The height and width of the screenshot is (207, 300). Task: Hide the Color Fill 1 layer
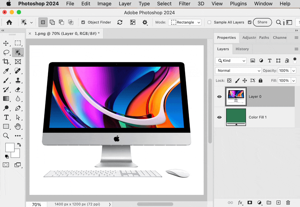219,117
